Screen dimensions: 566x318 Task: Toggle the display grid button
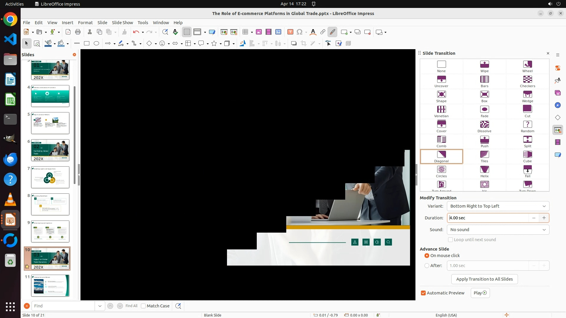pos(187,32)
